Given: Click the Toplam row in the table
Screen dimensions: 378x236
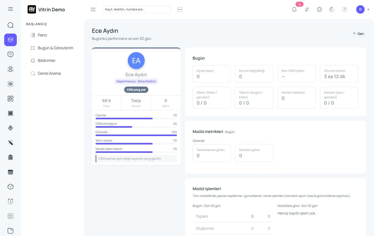Looking at the screenshot, I should click(233, 216).
